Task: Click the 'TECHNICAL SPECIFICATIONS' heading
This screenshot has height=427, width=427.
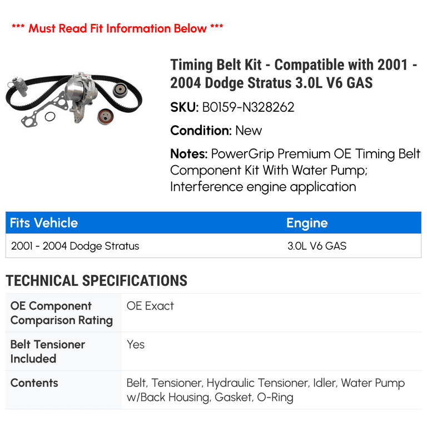Action: [97, 281]
